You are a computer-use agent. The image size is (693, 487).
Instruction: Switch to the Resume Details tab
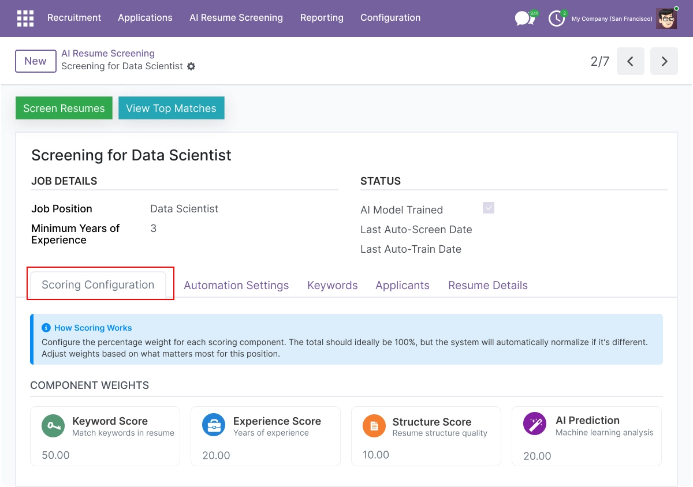(488, 285)
